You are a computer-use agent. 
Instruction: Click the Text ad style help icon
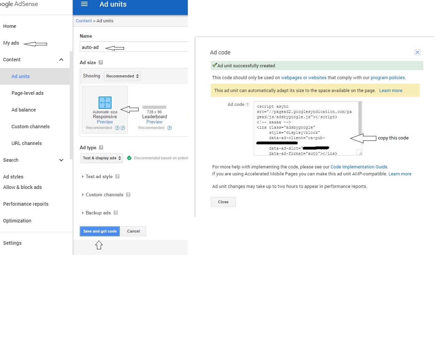117,176
